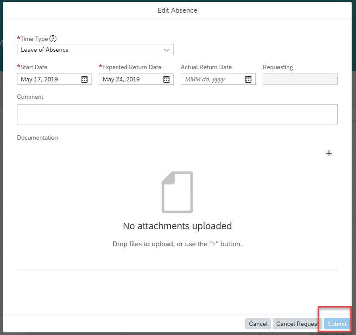The image size is (356, 335).
Task: Click the 'No attachments uploaded' text
Action: [x=177, y=226]
